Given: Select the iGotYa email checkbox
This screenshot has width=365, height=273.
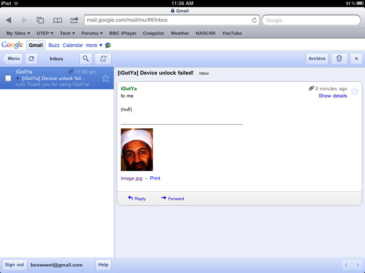Looking at the screenshot, I should click(8, 78).
